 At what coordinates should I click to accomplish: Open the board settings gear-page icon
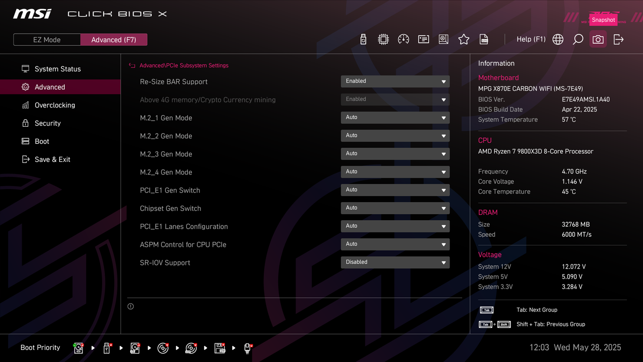click(444, 39)
